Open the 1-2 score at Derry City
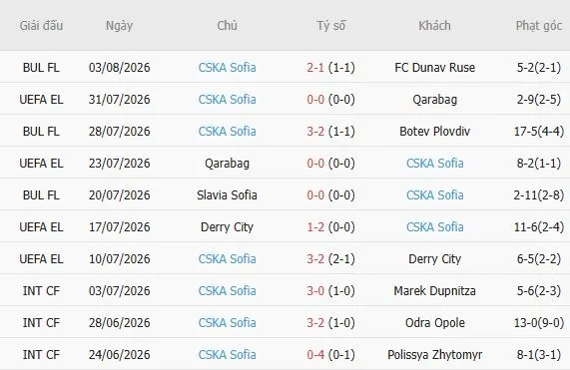The height and width of the screenshot is (370, 570). [315, 227]
